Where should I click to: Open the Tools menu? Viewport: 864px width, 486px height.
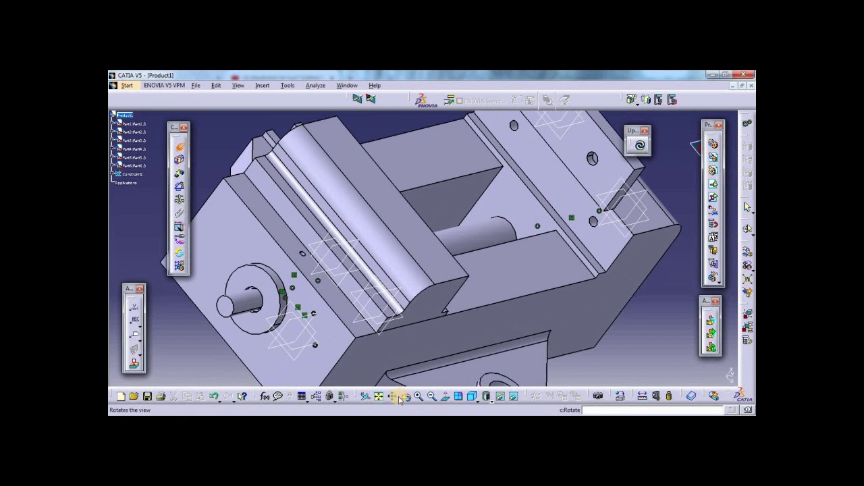click(x=288, y=86)
